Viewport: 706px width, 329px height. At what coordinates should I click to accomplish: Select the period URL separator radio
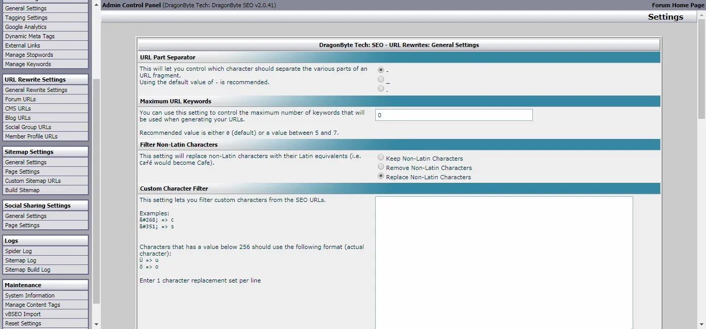click(381, 88)
